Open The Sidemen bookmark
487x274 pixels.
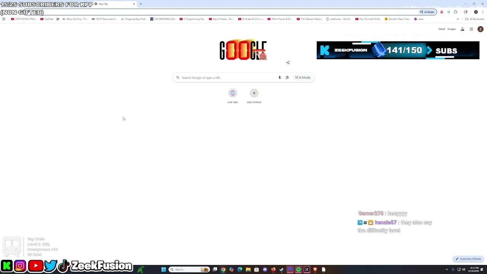click(309, 19)
